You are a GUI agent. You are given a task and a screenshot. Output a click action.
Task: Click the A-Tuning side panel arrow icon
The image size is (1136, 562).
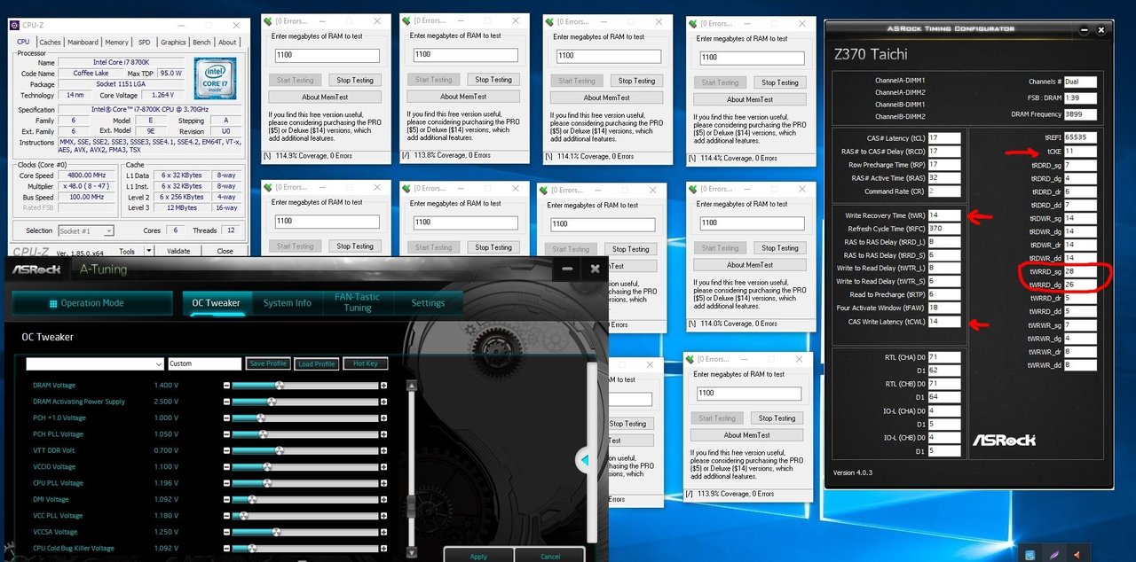(x=584, y=460)
